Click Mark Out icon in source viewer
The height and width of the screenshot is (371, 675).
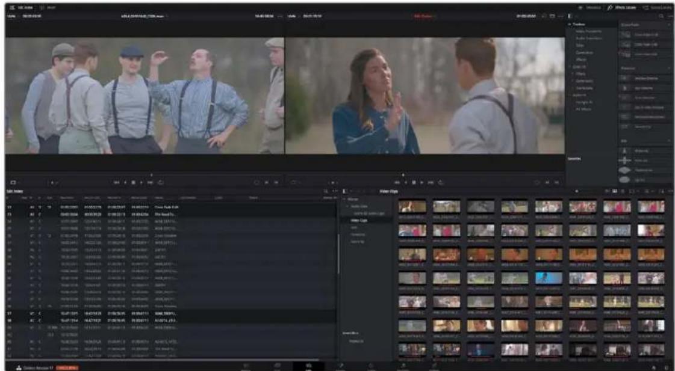click(276, 183)
